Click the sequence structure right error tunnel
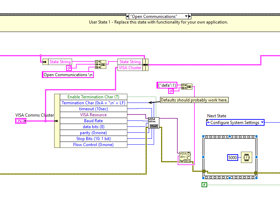Viewport: 280px width, 203px height. 256,173
